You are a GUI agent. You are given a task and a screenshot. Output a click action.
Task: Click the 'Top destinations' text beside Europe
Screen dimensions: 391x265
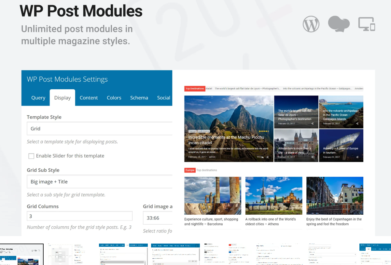(207, 170)
